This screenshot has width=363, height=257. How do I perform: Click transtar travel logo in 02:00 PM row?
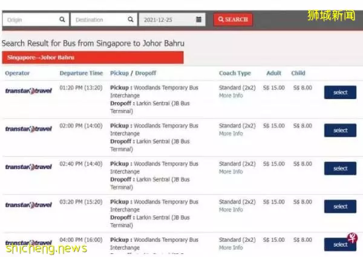28,129
